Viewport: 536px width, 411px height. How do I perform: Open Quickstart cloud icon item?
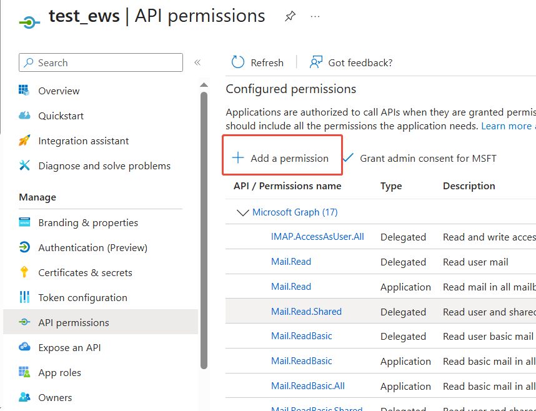pyautogui.click(x=25, y=116)
